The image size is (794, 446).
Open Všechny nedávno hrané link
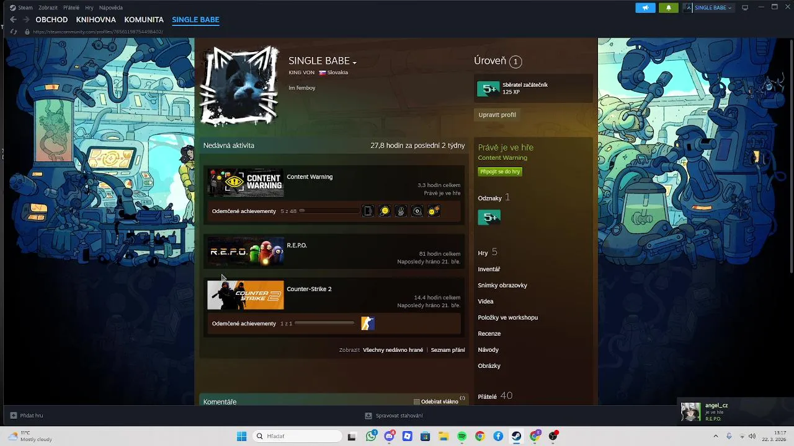click(393, 350)
